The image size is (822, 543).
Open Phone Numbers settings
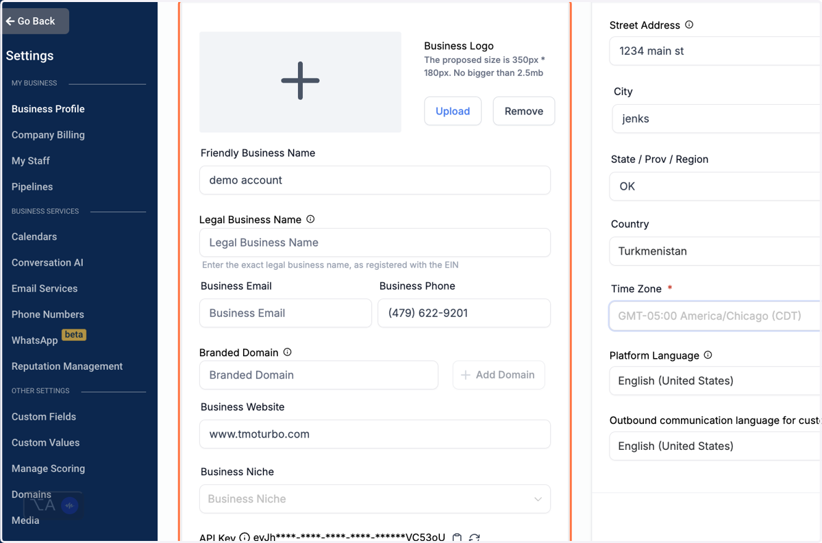[48, 315]
